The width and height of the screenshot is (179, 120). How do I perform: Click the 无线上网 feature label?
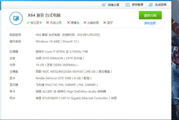(x=56, y=23)
